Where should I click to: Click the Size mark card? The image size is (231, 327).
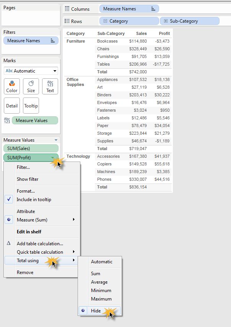coord(31,86)
